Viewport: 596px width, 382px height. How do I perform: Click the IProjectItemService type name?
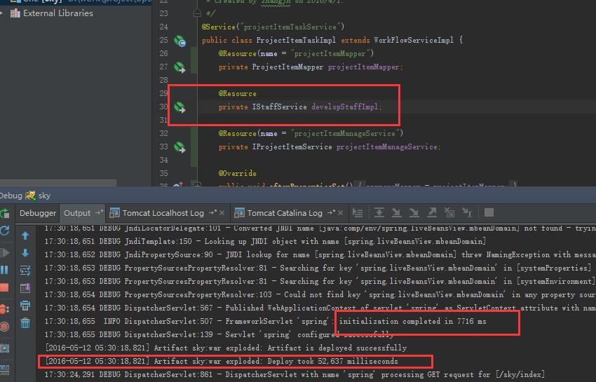tap(292, 146)
